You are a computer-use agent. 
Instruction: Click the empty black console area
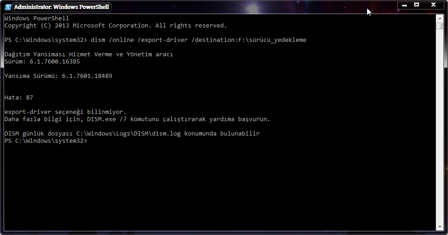(x=220, y=186)
